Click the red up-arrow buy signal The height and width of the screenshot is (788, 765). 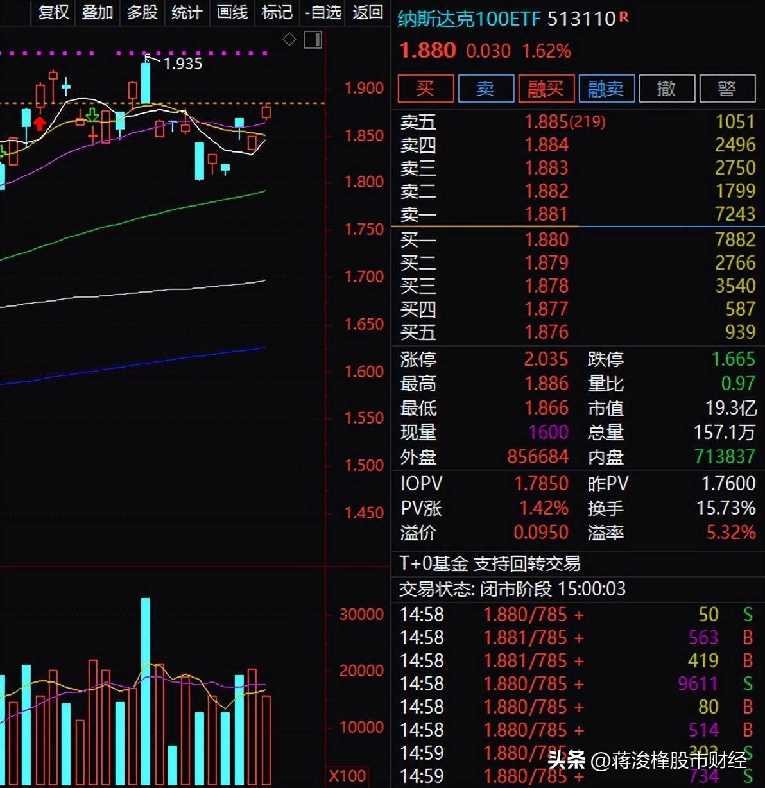point(40,123)
